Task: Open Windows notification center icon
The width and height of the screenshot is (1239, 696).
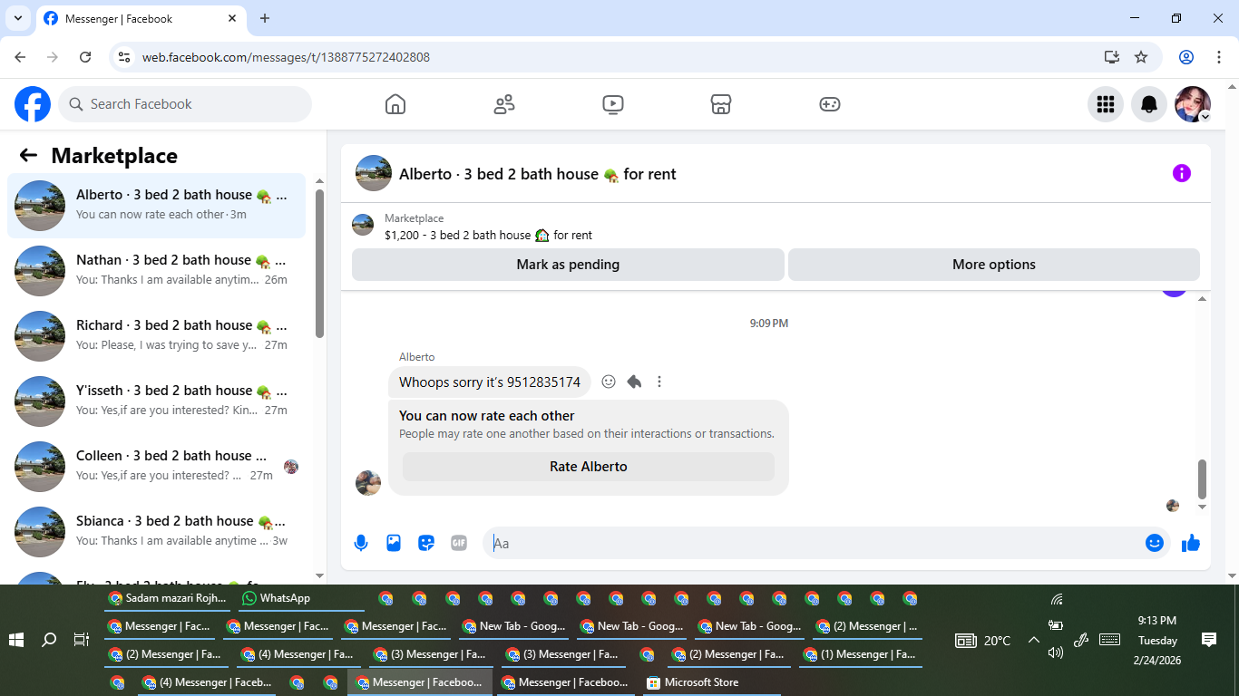Action: (1209, 640)
